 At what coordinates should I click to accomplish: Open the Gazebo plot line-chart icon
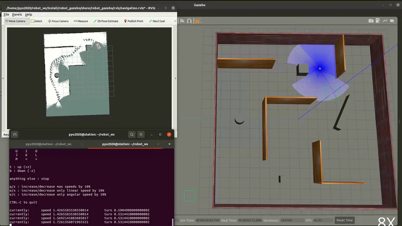(x=385, y=21)
